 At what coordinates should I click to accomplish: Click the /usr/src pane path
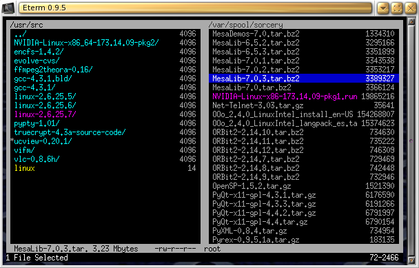[26, 25]
